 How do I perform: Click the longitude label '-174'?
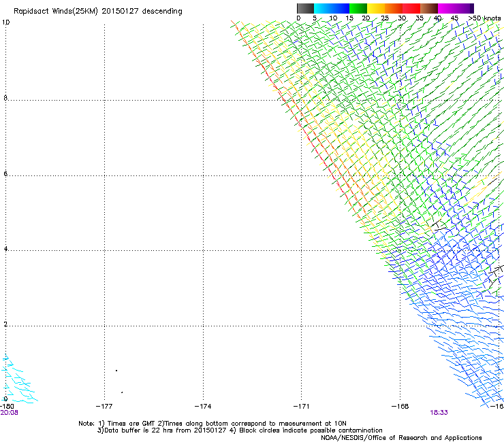(203, 407)
